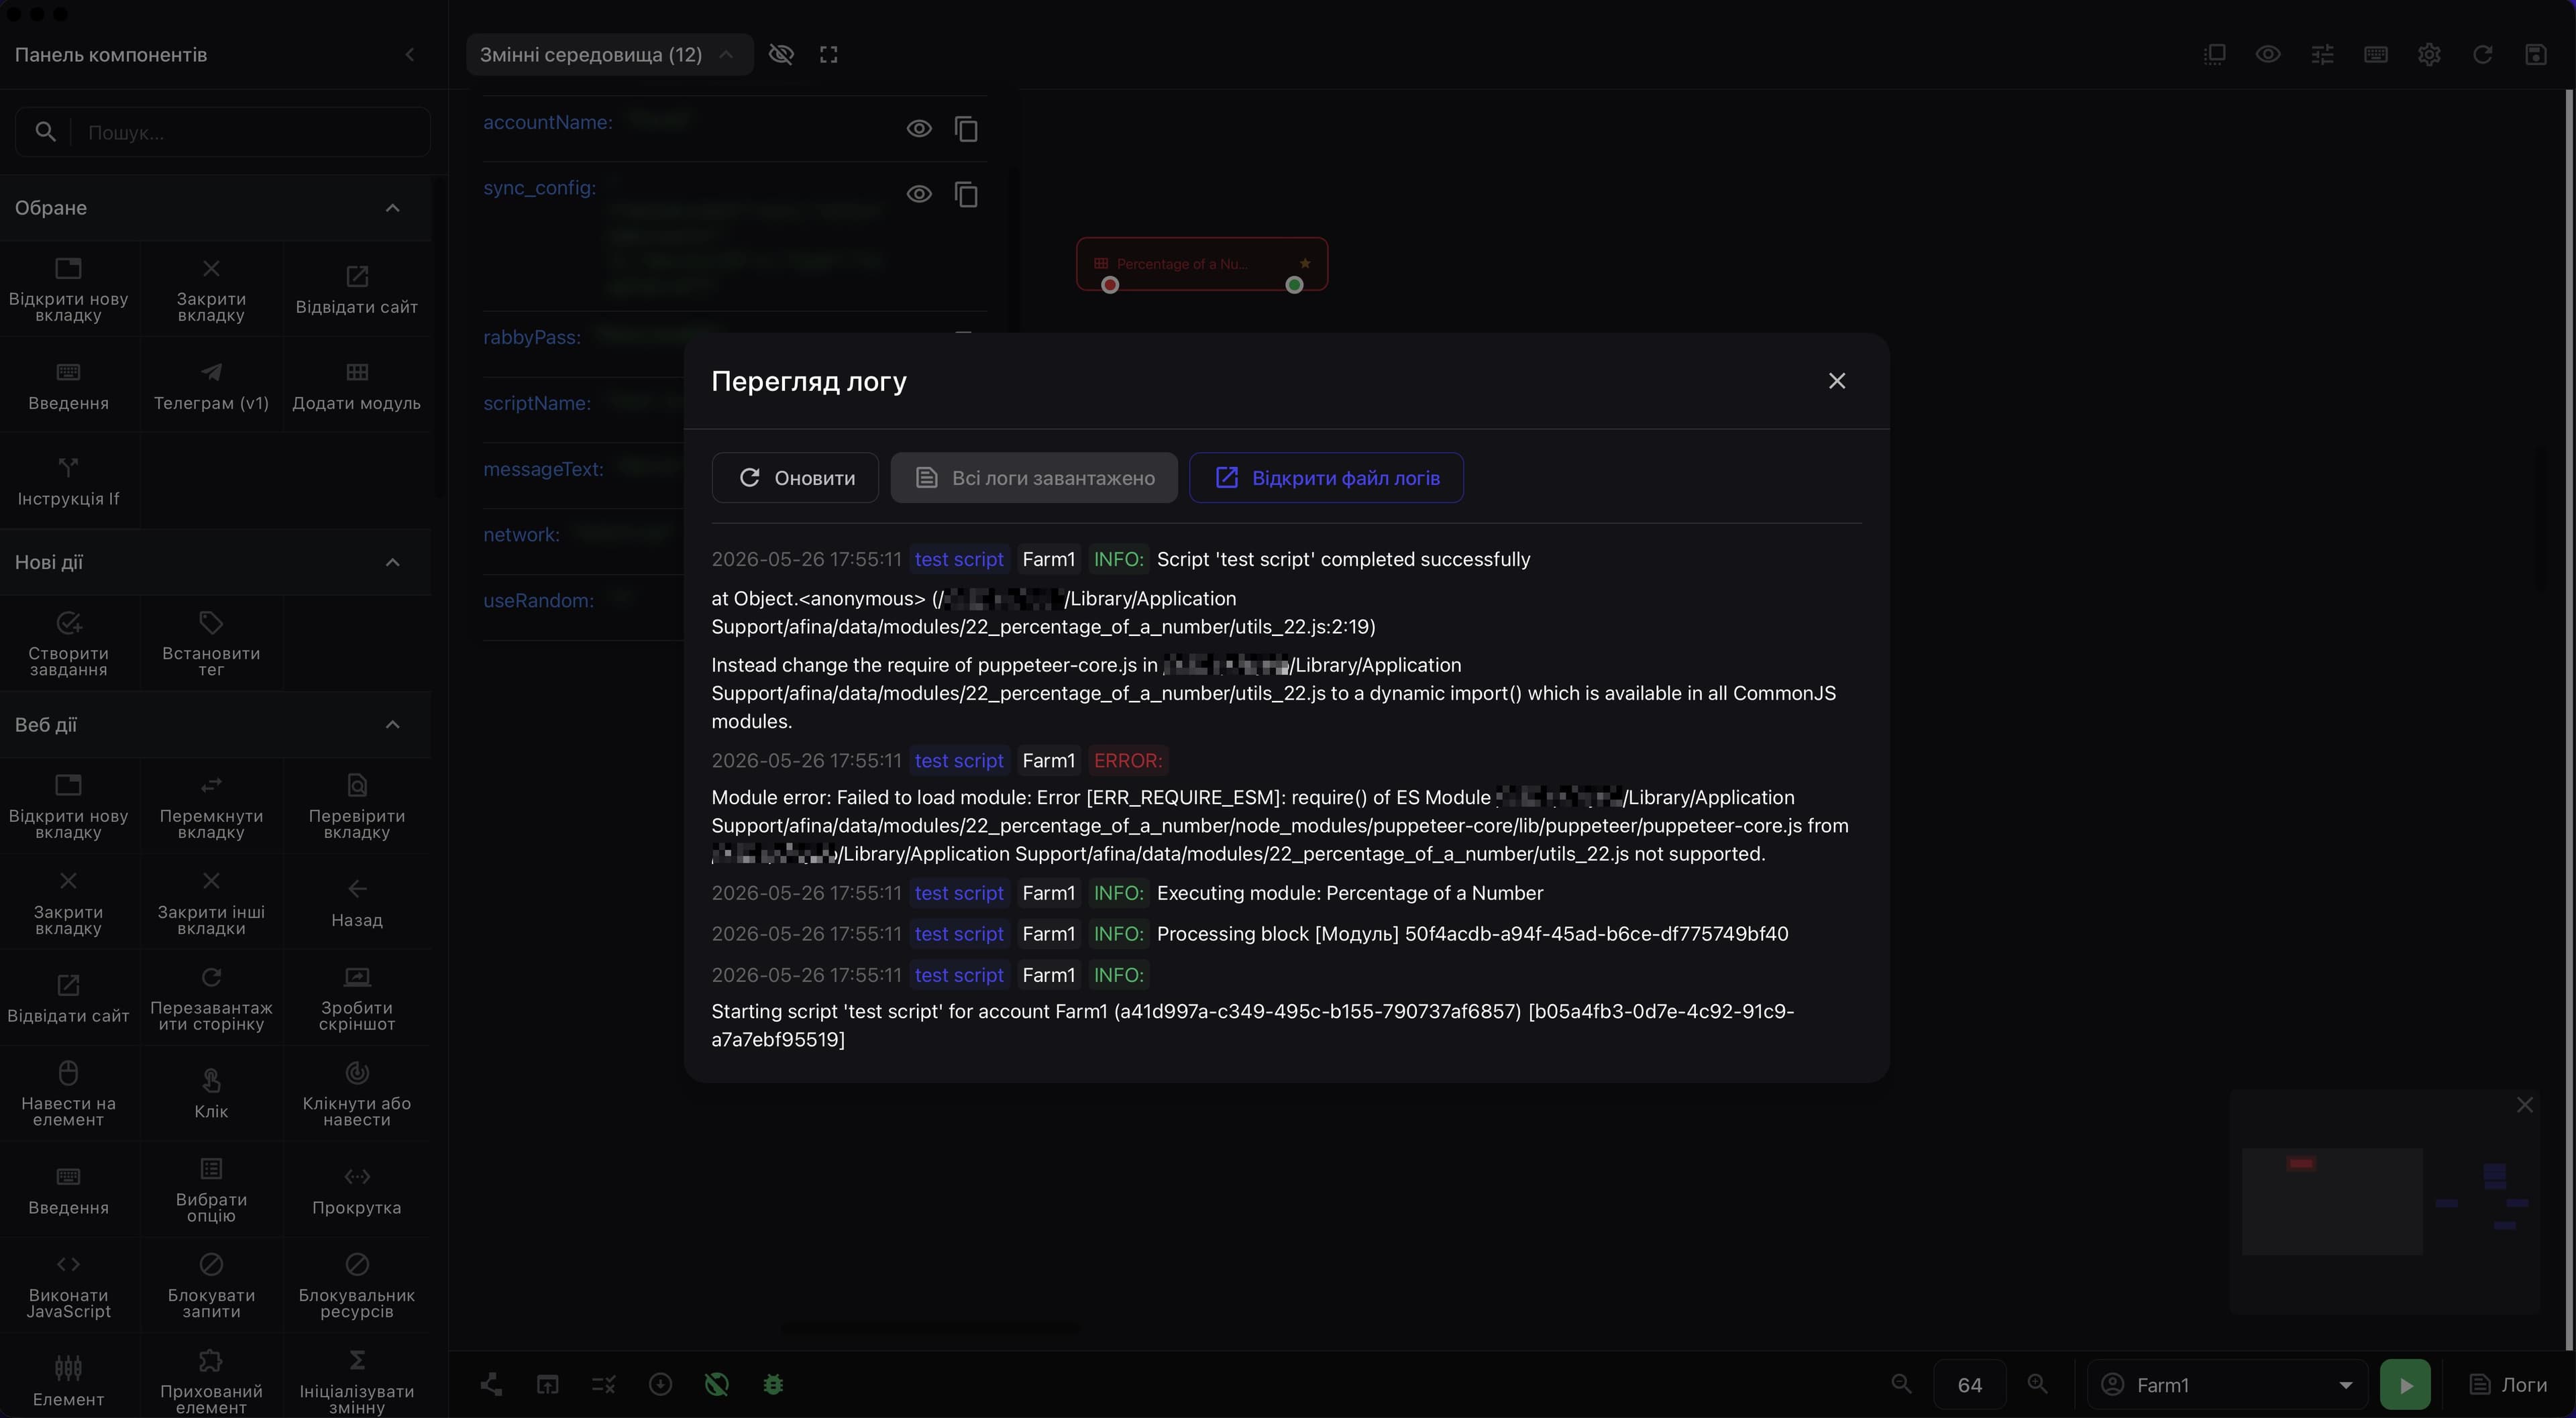2576x1418 pixels.
Task: Open the settings gear in top toolbar
Action: (x=2429, y=55)
